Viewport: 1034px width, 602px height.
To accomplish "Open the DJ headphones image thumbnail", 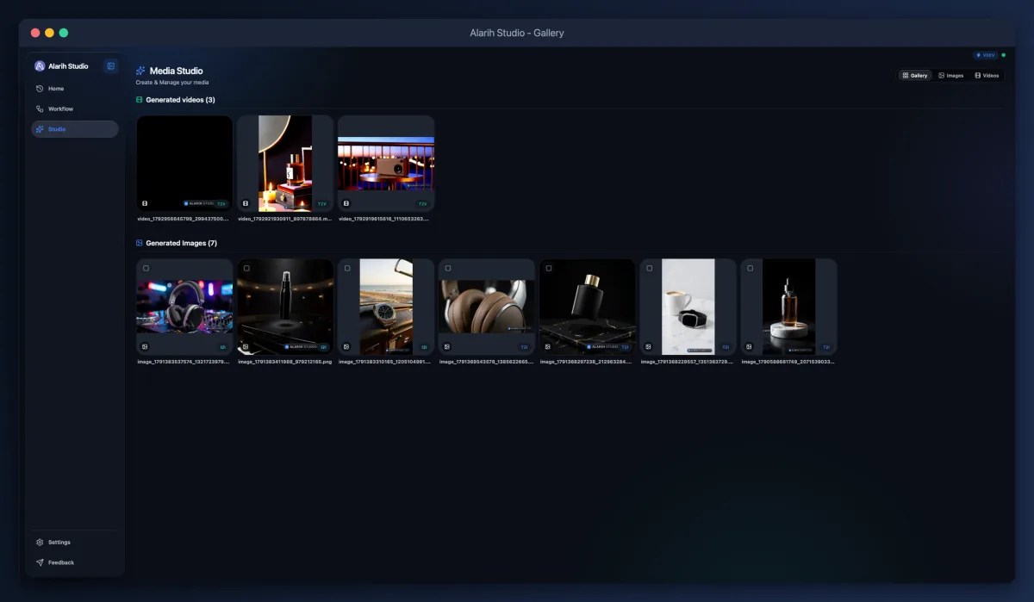I will coord(184,307).
